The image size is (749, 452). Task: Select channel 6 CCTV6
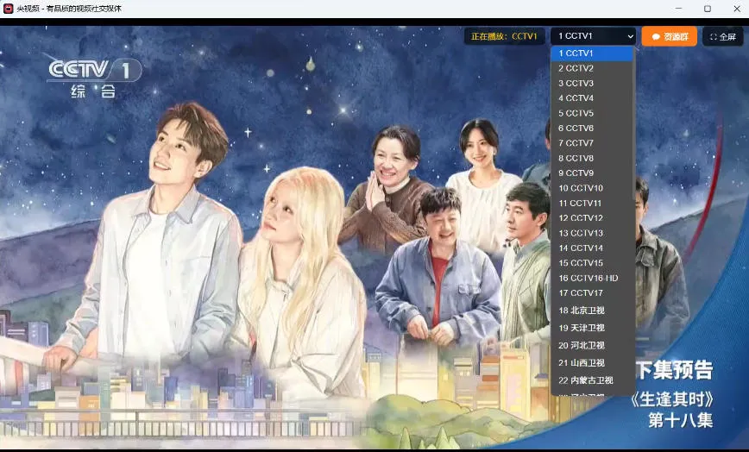(x=592, y=128)
